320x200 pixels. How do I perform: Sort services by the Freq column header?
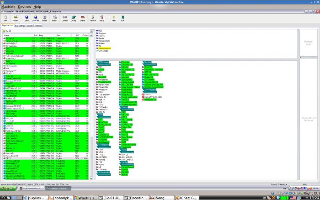pos(47,36)
